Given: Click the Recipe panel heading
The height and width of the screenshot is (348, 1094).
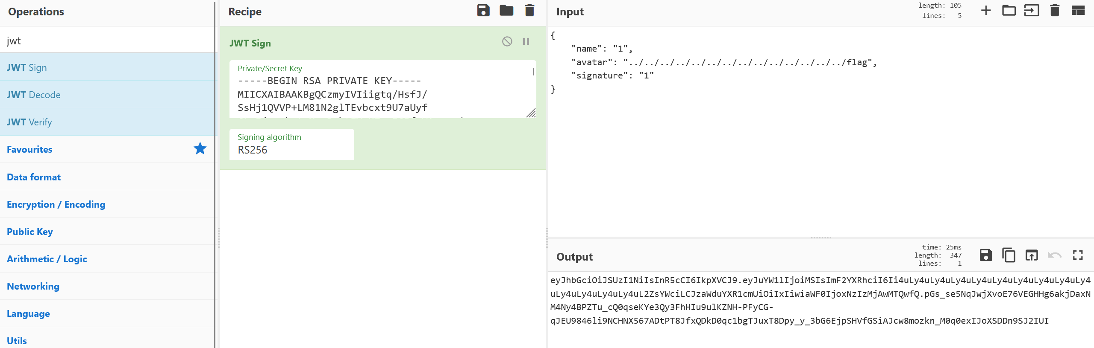Looking at the screenshot, I should 245,12.
